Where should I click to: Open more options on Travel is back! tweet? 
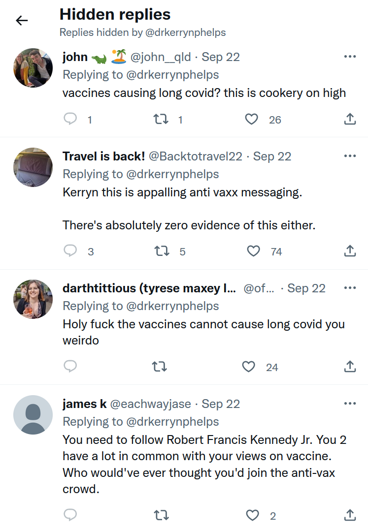(350, 156)
